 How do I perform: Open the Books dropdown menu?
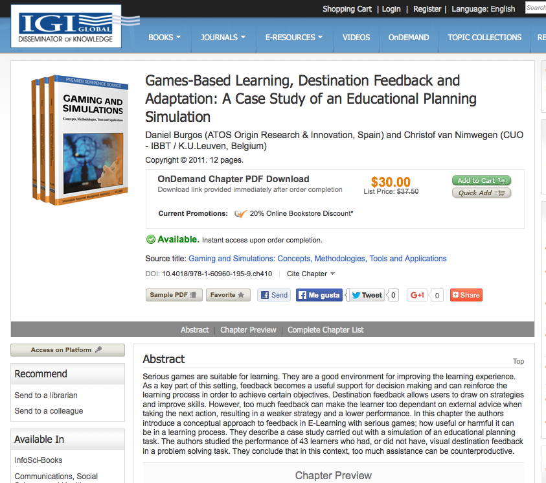(165, 38)
